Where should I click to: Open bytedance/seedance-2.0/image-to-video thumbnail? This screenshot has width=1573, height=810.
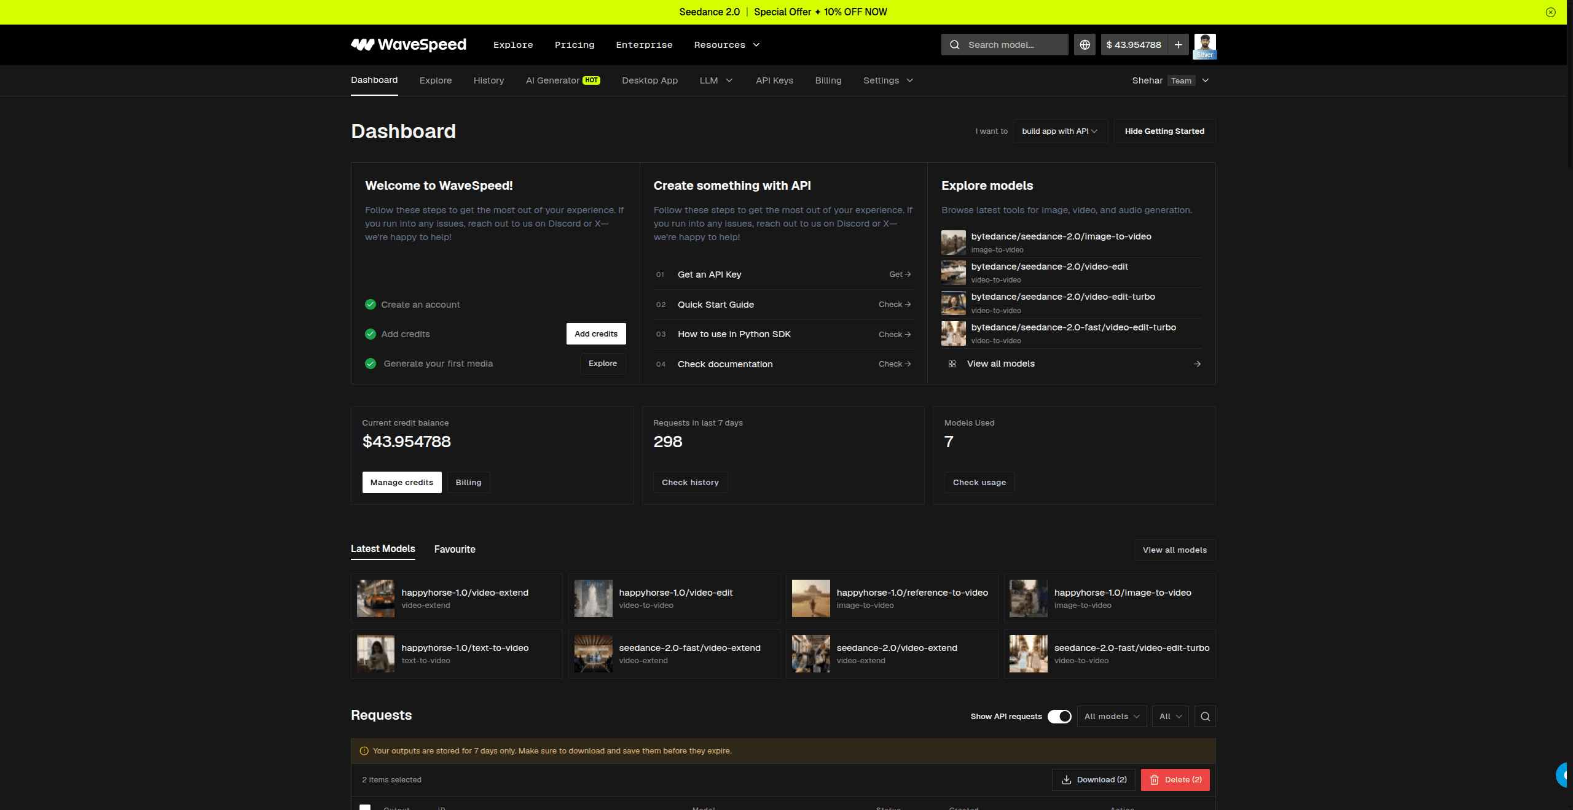click(x=953, y=243)
